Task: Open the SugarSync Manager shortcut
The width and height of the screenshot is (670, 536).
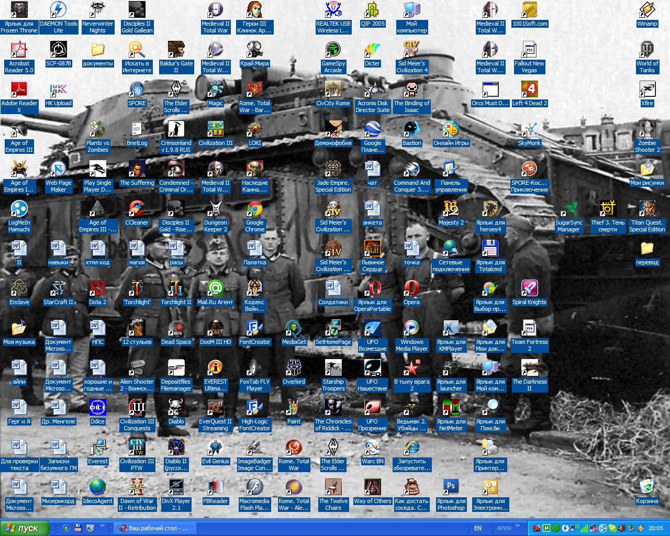Action: pos(568,216)
